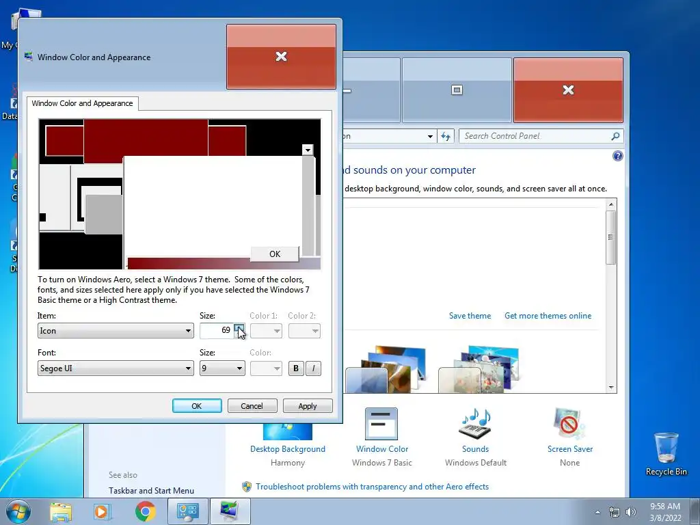Screen dimensions: 700x525
Task: Switch to Control Panel taskbar button
Action: pyautogui.click(x=187, y=511)
